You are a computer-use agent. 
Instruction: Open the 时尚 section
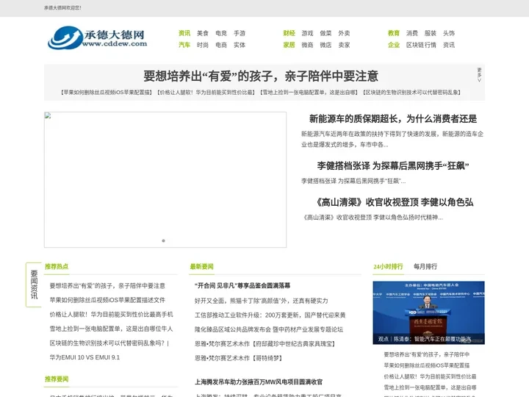click(203, 45)
